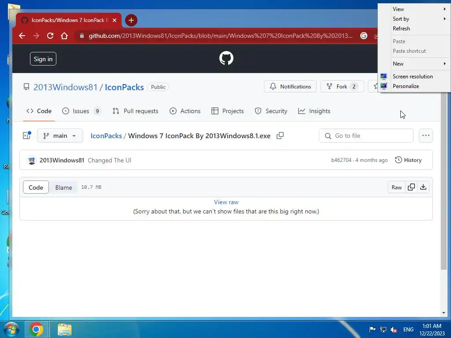Open the 2013Windows81 owner link
The image size is (451, 338).
tap(65, 87)
